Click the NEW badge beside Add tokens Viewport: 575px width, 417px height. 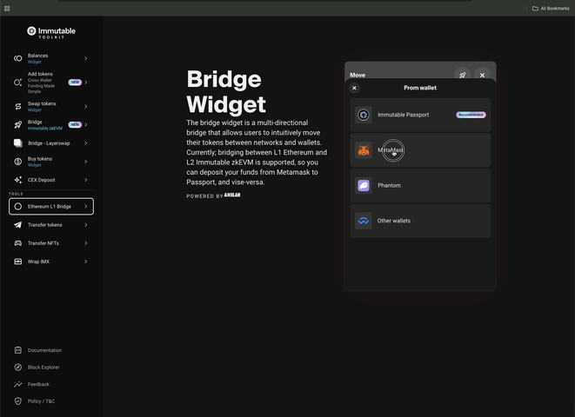[75, 83]
